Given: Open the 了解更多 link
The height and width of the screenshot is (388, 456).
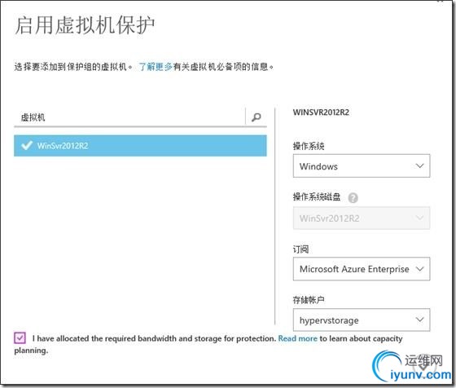Looking at the screenshot, I should tap(156, 67).
